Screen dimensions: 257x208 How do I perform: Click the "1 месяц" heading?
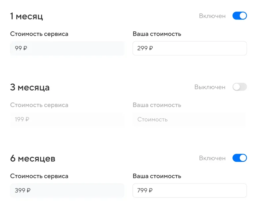(26, 16)
